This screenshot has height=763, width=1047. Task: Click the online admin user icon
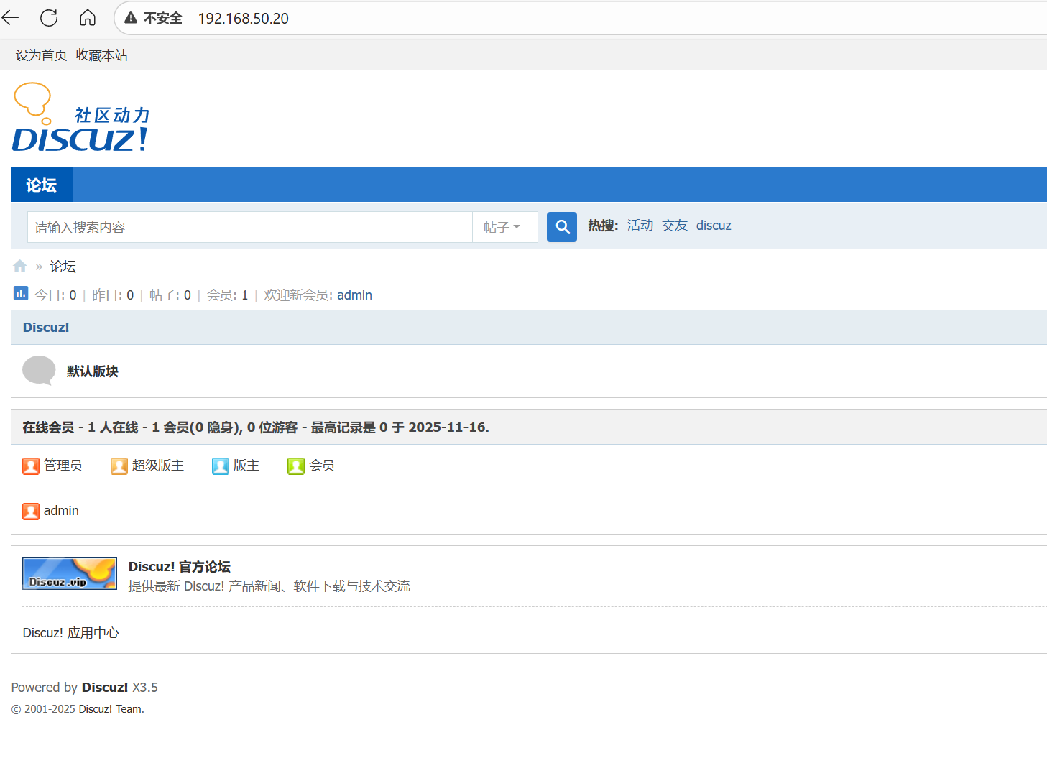click(31, 512)
